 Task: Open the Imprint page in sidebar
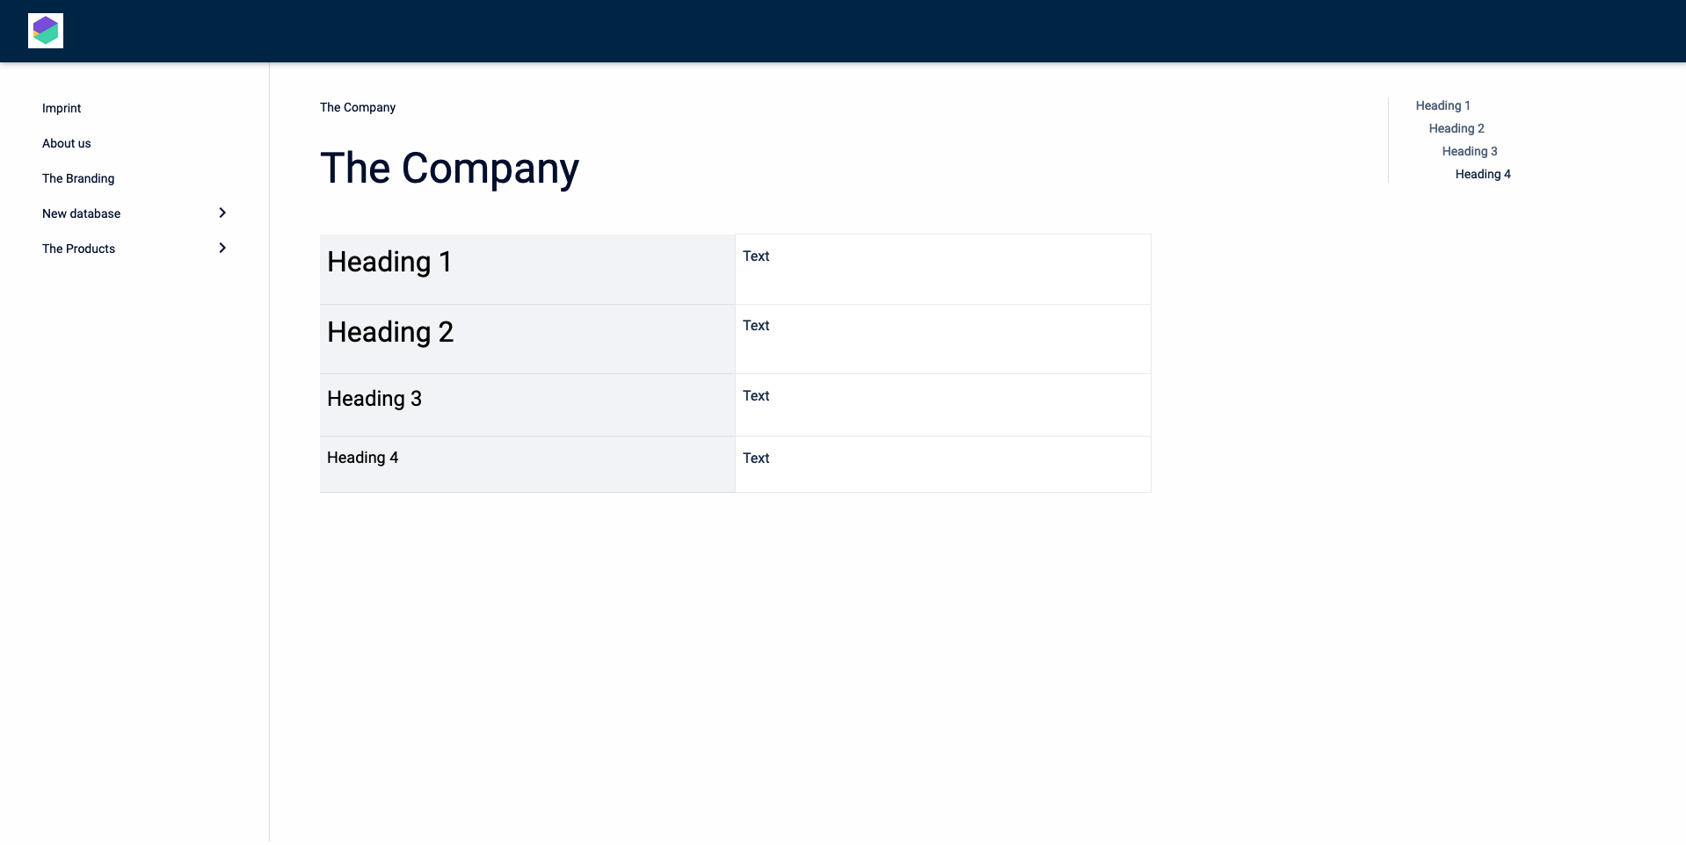pos(62,108)
